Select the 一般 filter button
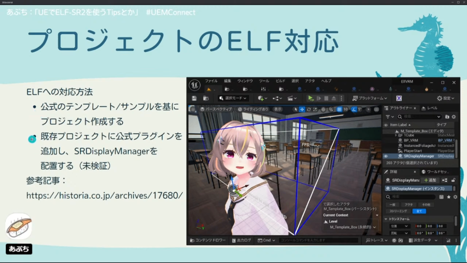This screenshot has height=263, width=467. pyautogui.click(x=392, y=205)
